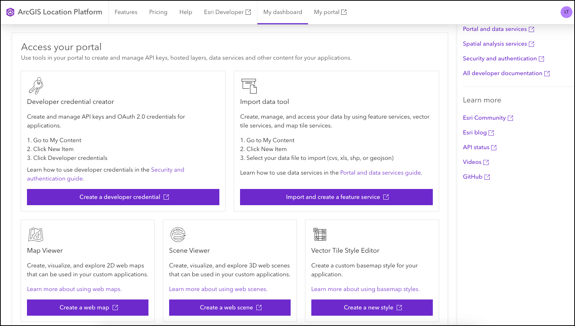Click the Import data tool layers icon
This screenshot has width=575, height=326.
pyautogui.click(x=249, y=86)
